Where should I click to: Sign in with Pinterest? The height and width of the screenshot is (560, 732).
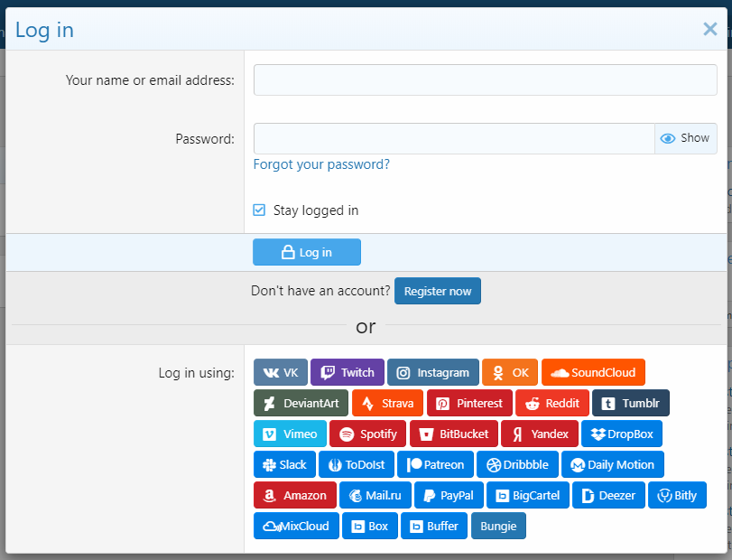(x=469, y=403)
